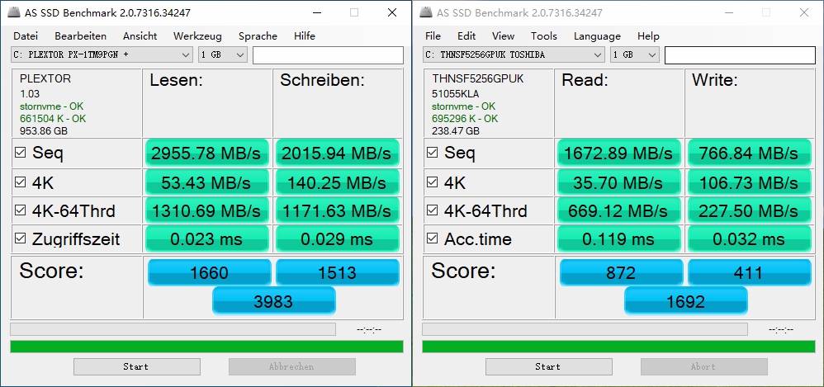Screen dimensions: 824x387
Task: Click the 4K-64Thrd read result 1310.69 MB/s
Action: [206, 210]
